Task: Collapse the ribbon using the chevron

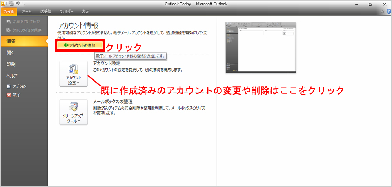Action: pyautogui.click(x=383, y=12)
